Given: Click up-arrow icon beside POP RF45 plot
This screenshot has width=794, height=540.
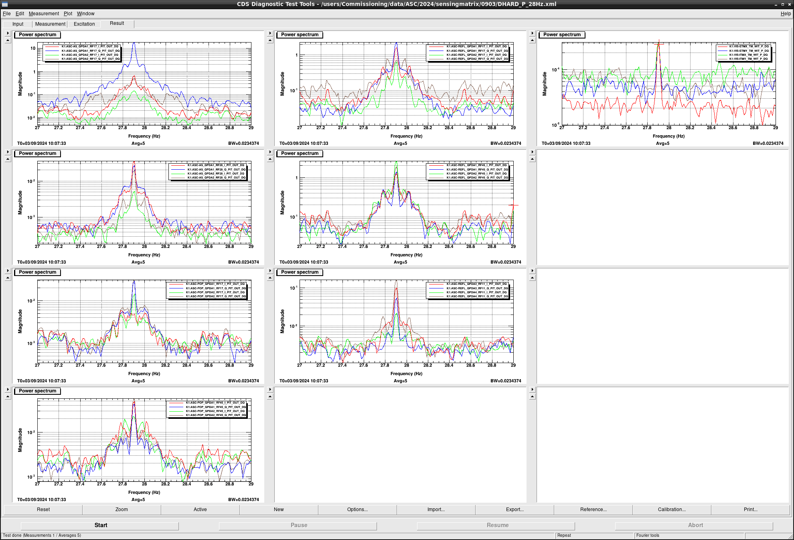Looking at the screenshot, I should [x=8, y=396].
